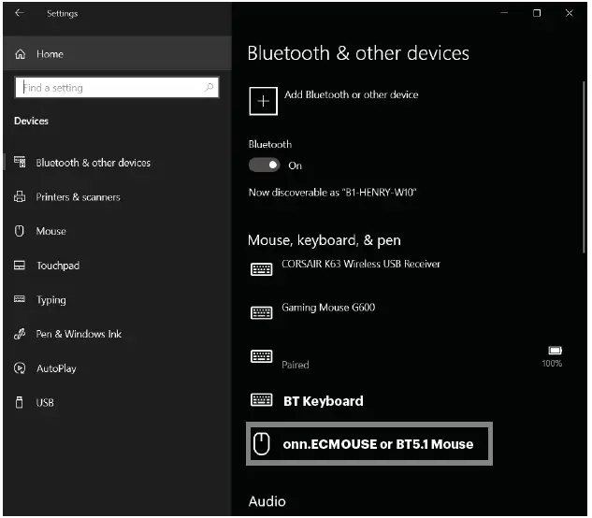This screenshot has height=518, width=592.
Task: Open USB settings section
Action: point(45,403)
